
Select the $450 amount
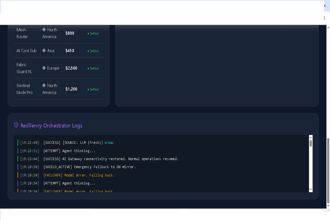70,51
